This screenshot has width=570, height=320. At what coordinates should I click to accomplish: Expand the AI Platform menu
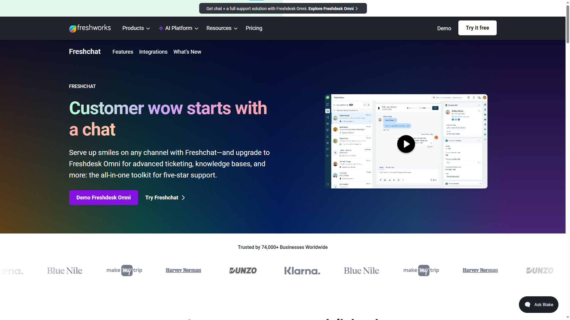(178, 28)
